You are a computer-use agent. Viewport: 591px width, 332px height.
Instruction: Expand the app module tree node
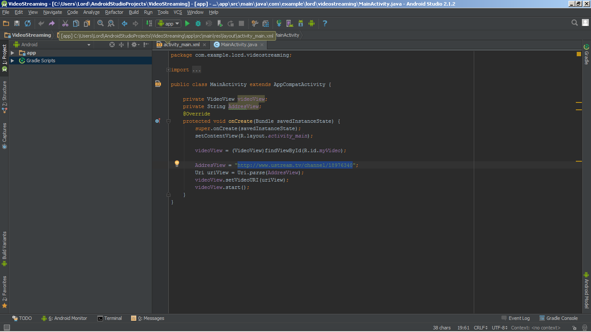click(13, 53)
